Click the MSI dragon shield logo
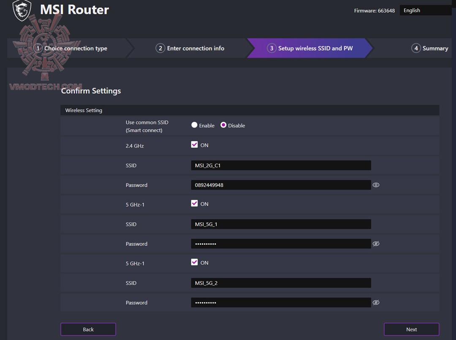Viewport: 456px width, 340px height. click(21, 11)
